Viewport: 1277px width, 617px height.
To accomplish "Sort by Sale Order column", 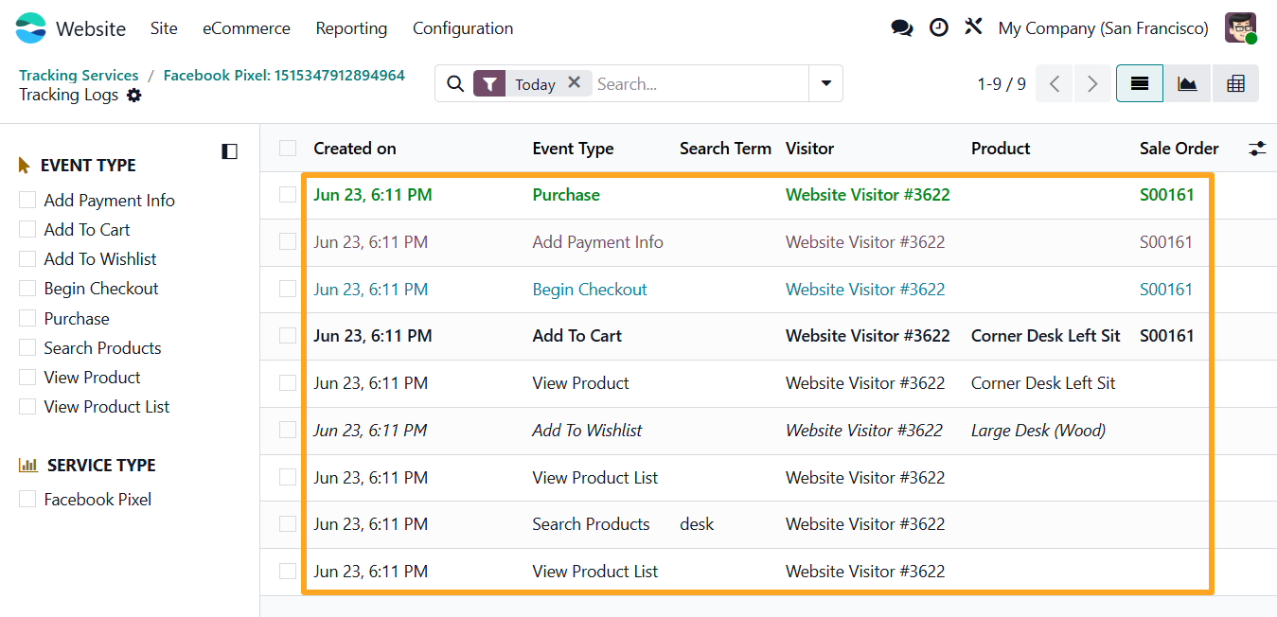I will coord(1179,149).
